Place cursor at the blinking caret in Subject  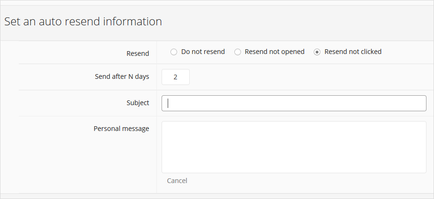click(168, 103)
